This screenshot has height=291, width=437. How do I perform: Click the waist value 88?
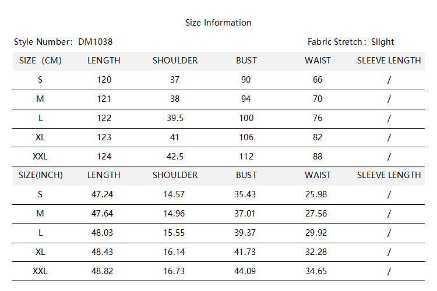(x=318, y=157)
